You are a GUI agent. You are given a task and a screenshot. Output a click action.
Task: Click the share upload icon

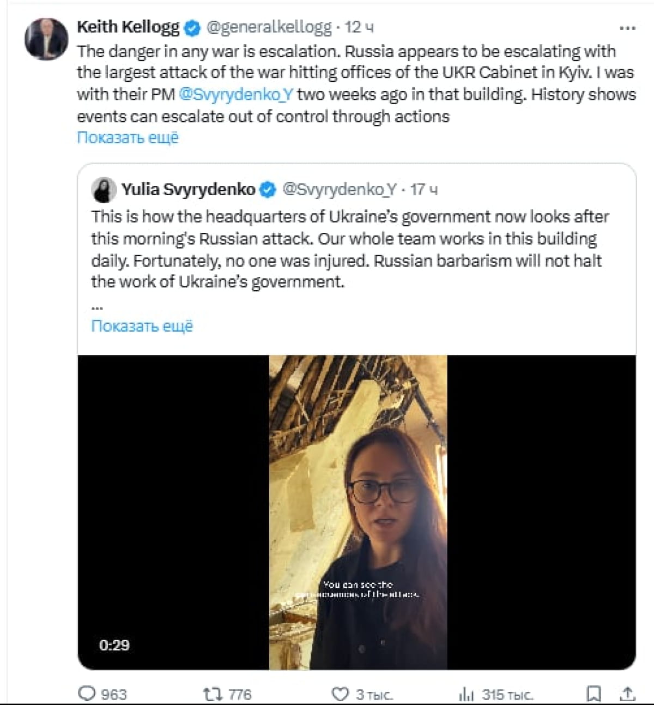tap(627, 694)
